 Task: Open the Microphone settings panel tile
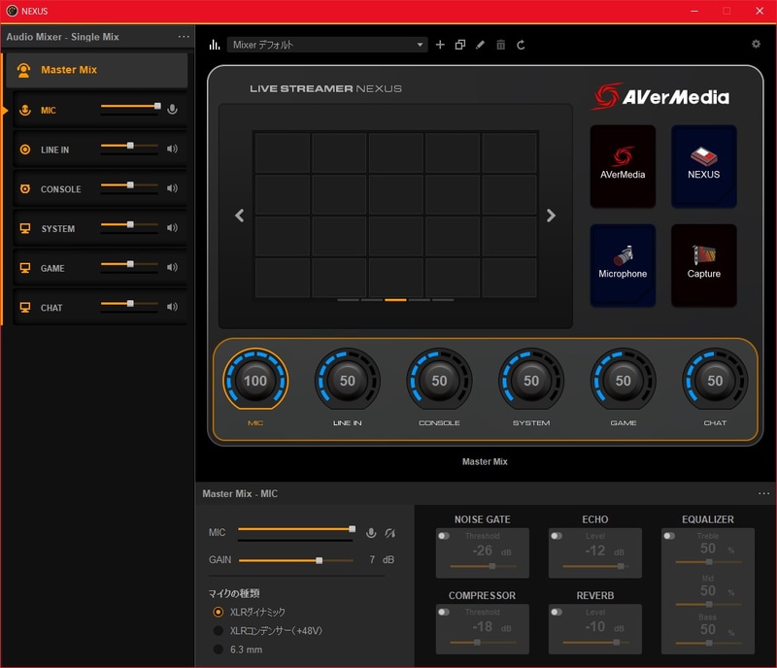point(623,265)
